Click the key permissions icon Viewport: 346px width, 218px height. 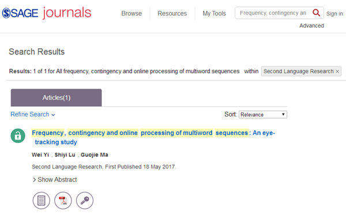pos(85,201)
